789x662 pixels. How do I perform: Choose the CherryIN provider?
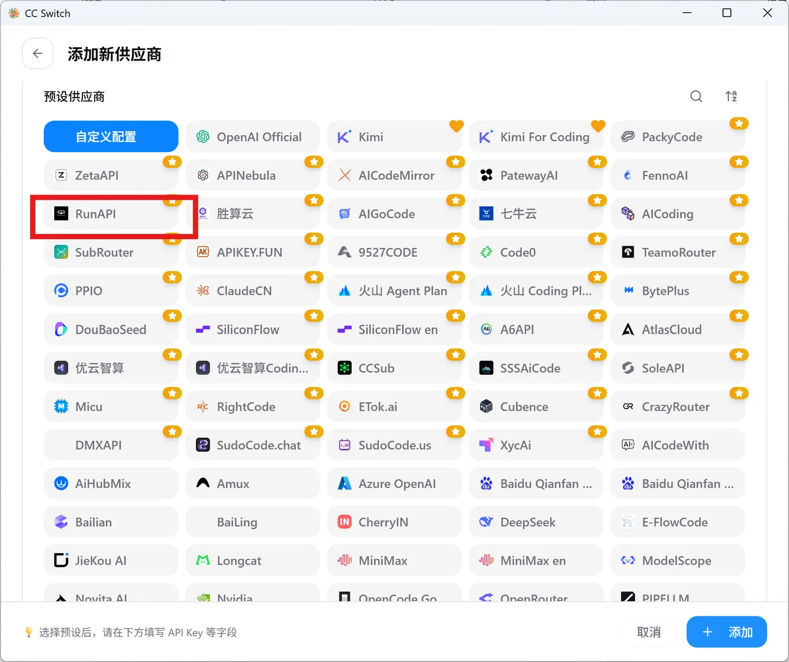pos(394,522)
